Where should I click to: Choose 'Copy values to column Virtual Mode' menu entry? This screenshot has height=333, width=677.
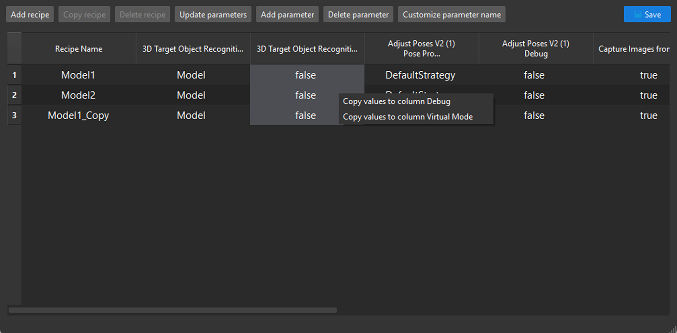click(x=408, y=117)
